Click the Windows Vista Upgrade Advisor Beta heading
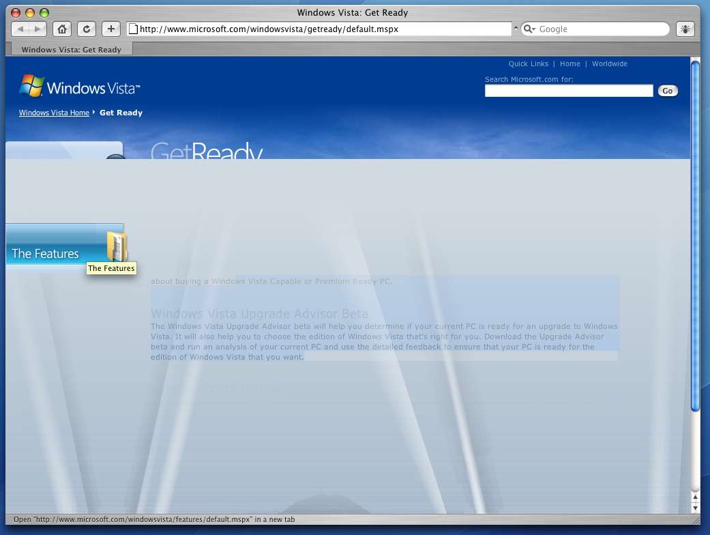 coord(259,313)
